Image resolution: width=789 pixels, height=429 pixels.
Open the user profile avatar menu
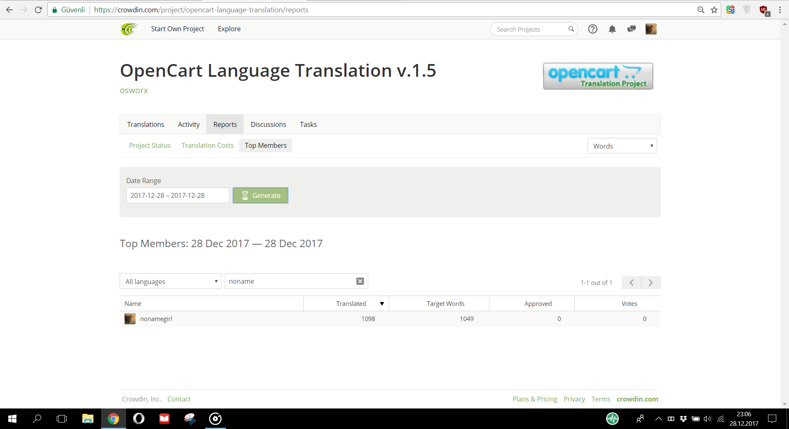tap(651, 29)
